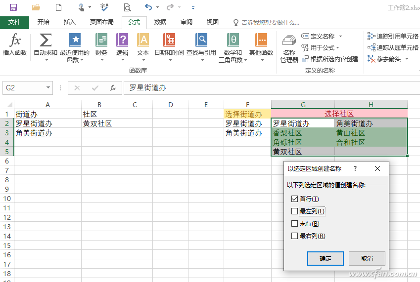Uncheck the 首行(T) checkbox

point(294,199)
